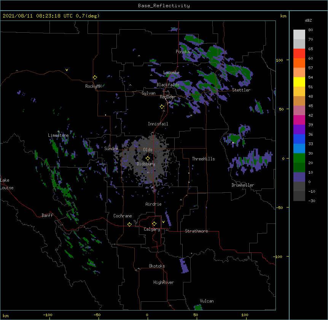Click the RedDeer city label
Image resolution: width=328 pixels, height=320 pixels.
[167, 97]
